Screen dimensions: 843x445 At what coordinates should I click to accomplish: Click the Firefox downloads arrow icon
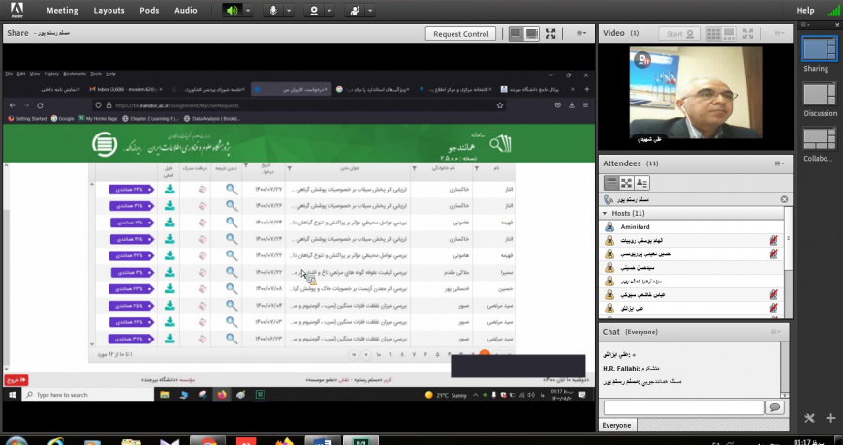tap(572, 105)
